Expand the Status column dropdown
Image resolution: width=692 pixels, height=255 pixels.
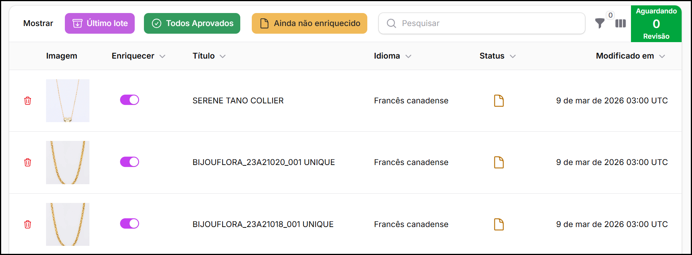[513, 56]
